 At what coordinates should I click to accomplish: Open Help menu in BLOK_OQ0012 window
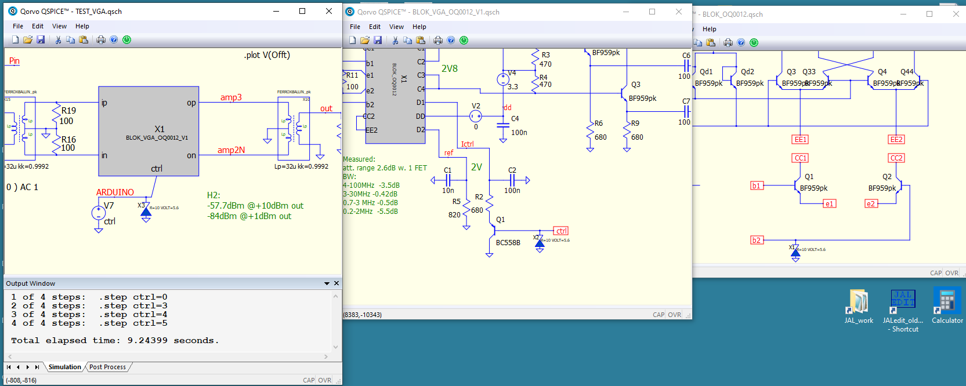coord(710,29)
